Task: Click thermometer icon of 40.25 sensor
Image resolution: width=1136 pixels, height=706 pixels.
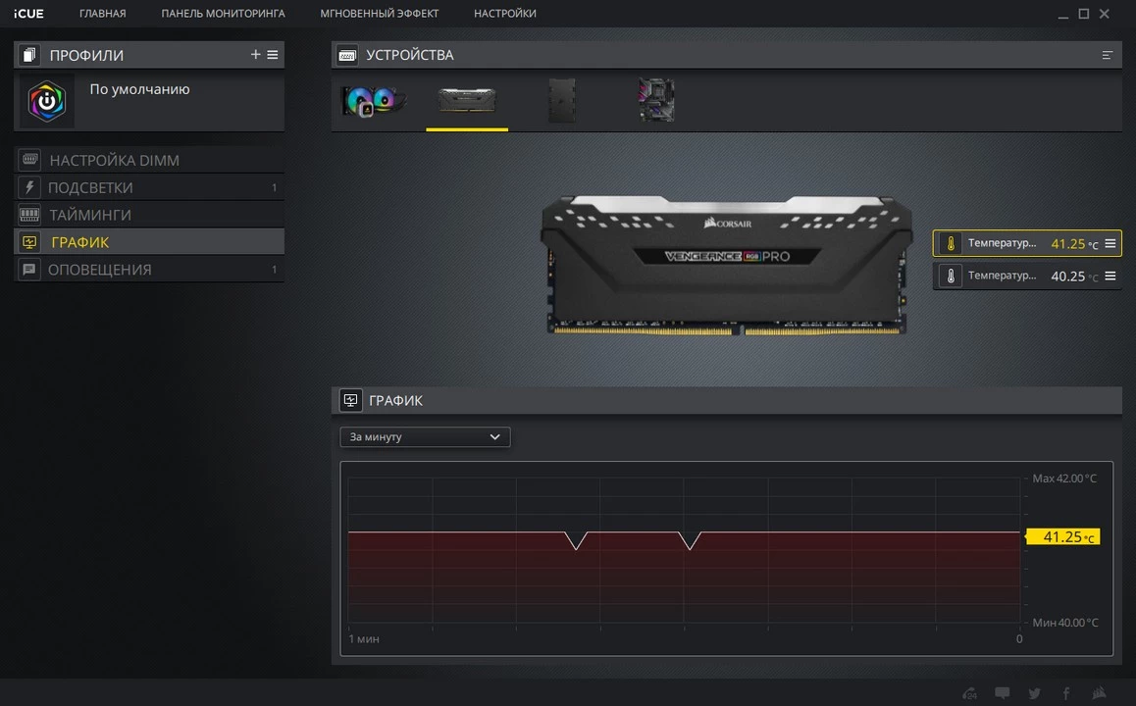Action: pyautogui.click(x=951, y=276)
